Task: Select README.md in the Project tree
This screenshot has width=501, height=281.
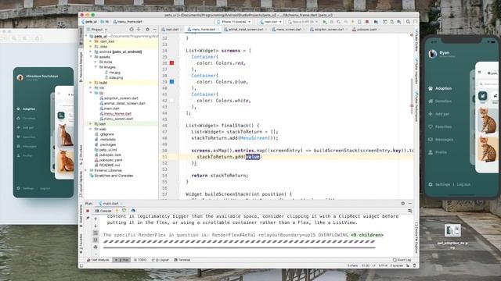Action: pos(110,165)
